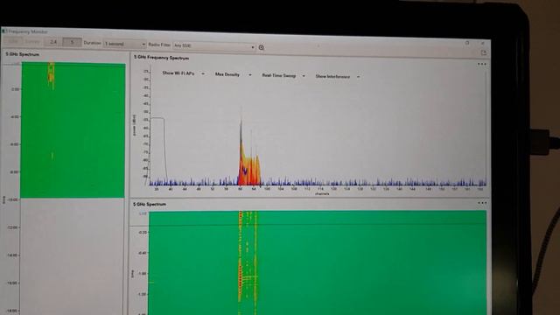Open the 5 GHz Frequency Spectrum options menu
Screen dimensions: 560x315
coord(482,64)
